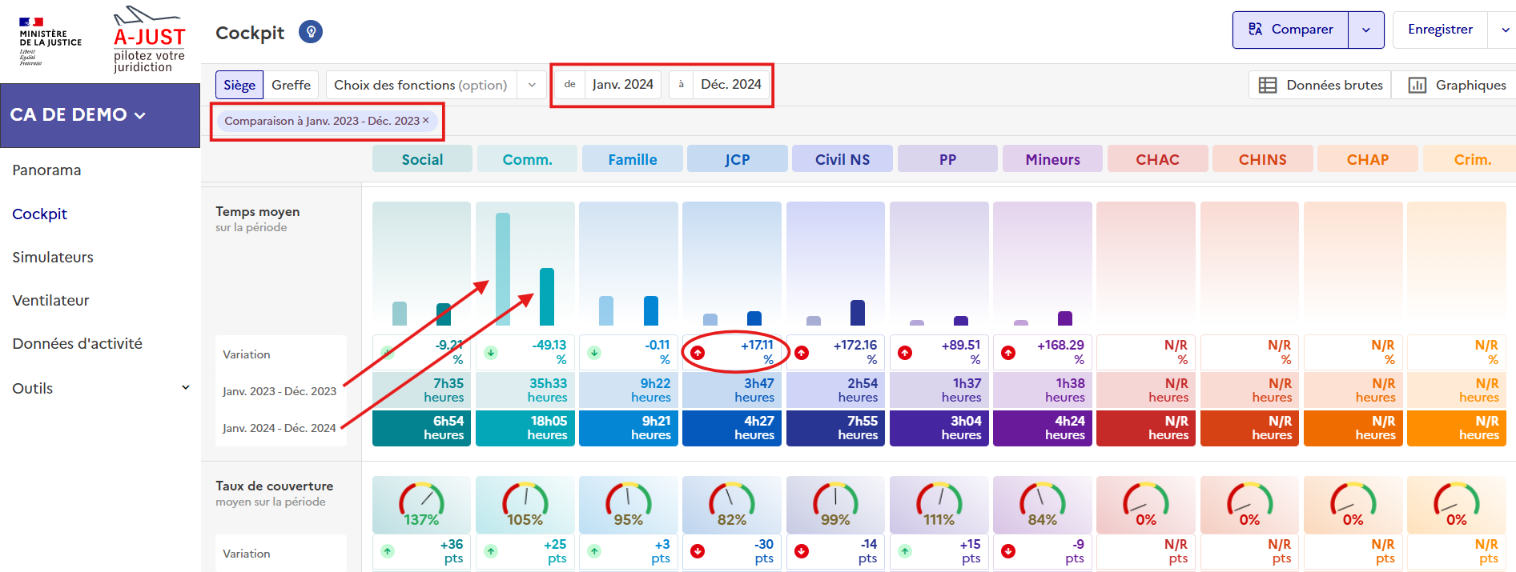Switch to the Siège toggle
The width and height of the screenshot is (1516, 572).
point(239,85)
